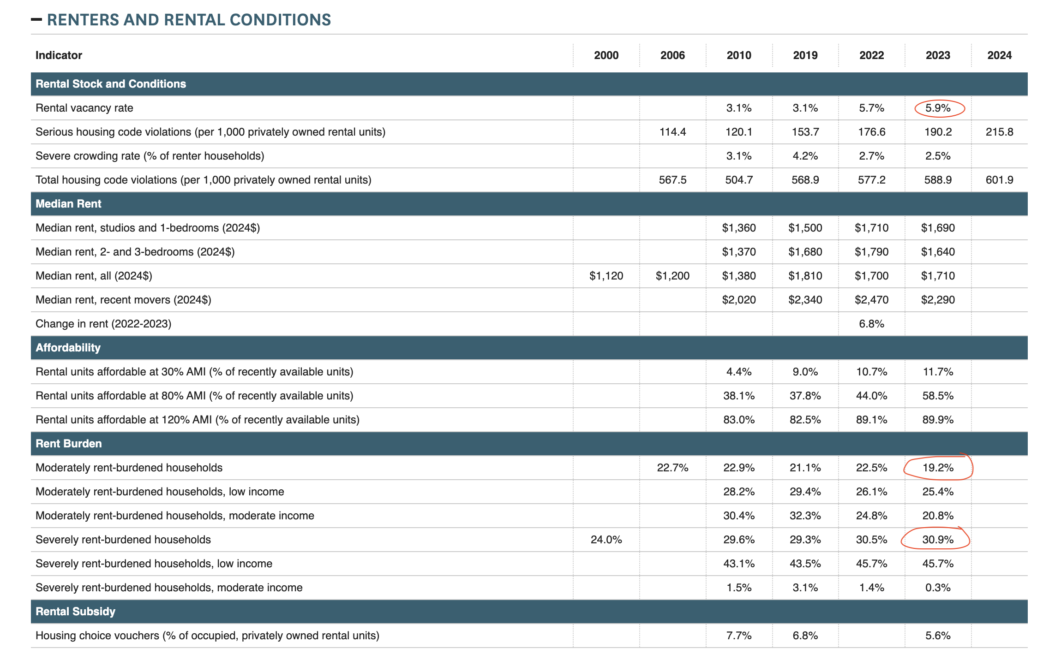
Task: Click the Rental Stock and Conditions band
Action: [x=111, y=84]
